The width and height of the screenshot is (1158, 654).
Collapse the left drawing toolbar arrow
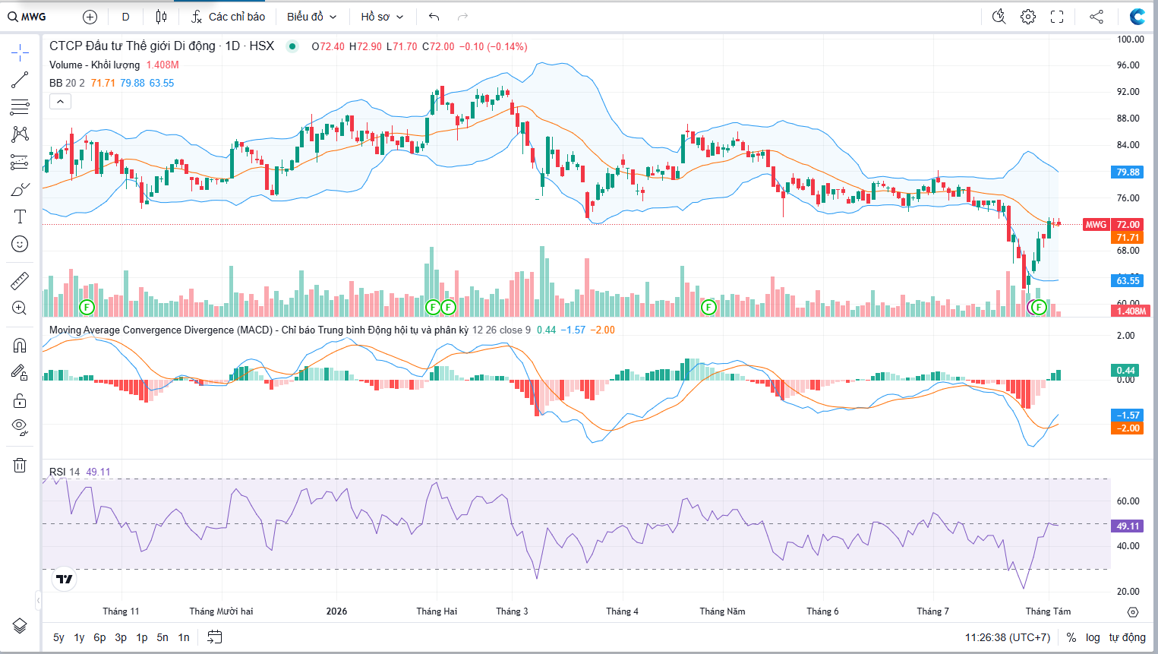click(38, 600)
